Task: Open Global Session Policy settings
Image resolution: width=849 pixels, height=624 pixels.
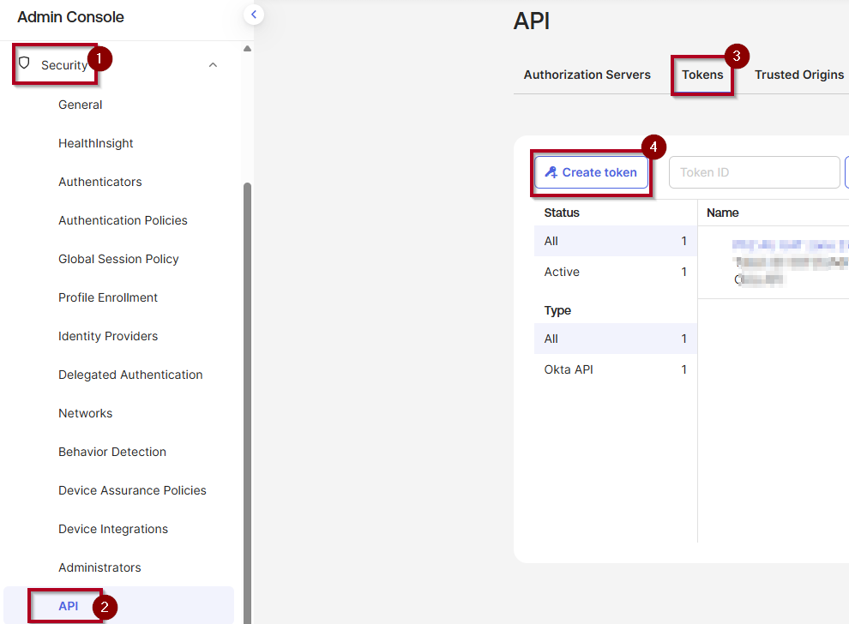Action: pyautogui.click(x=118, y=259)
